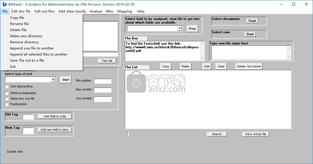Open the Edit out-files menu
Image resolution: width=313 pixels, height=164 pixels.
click(x=44, y=11)
